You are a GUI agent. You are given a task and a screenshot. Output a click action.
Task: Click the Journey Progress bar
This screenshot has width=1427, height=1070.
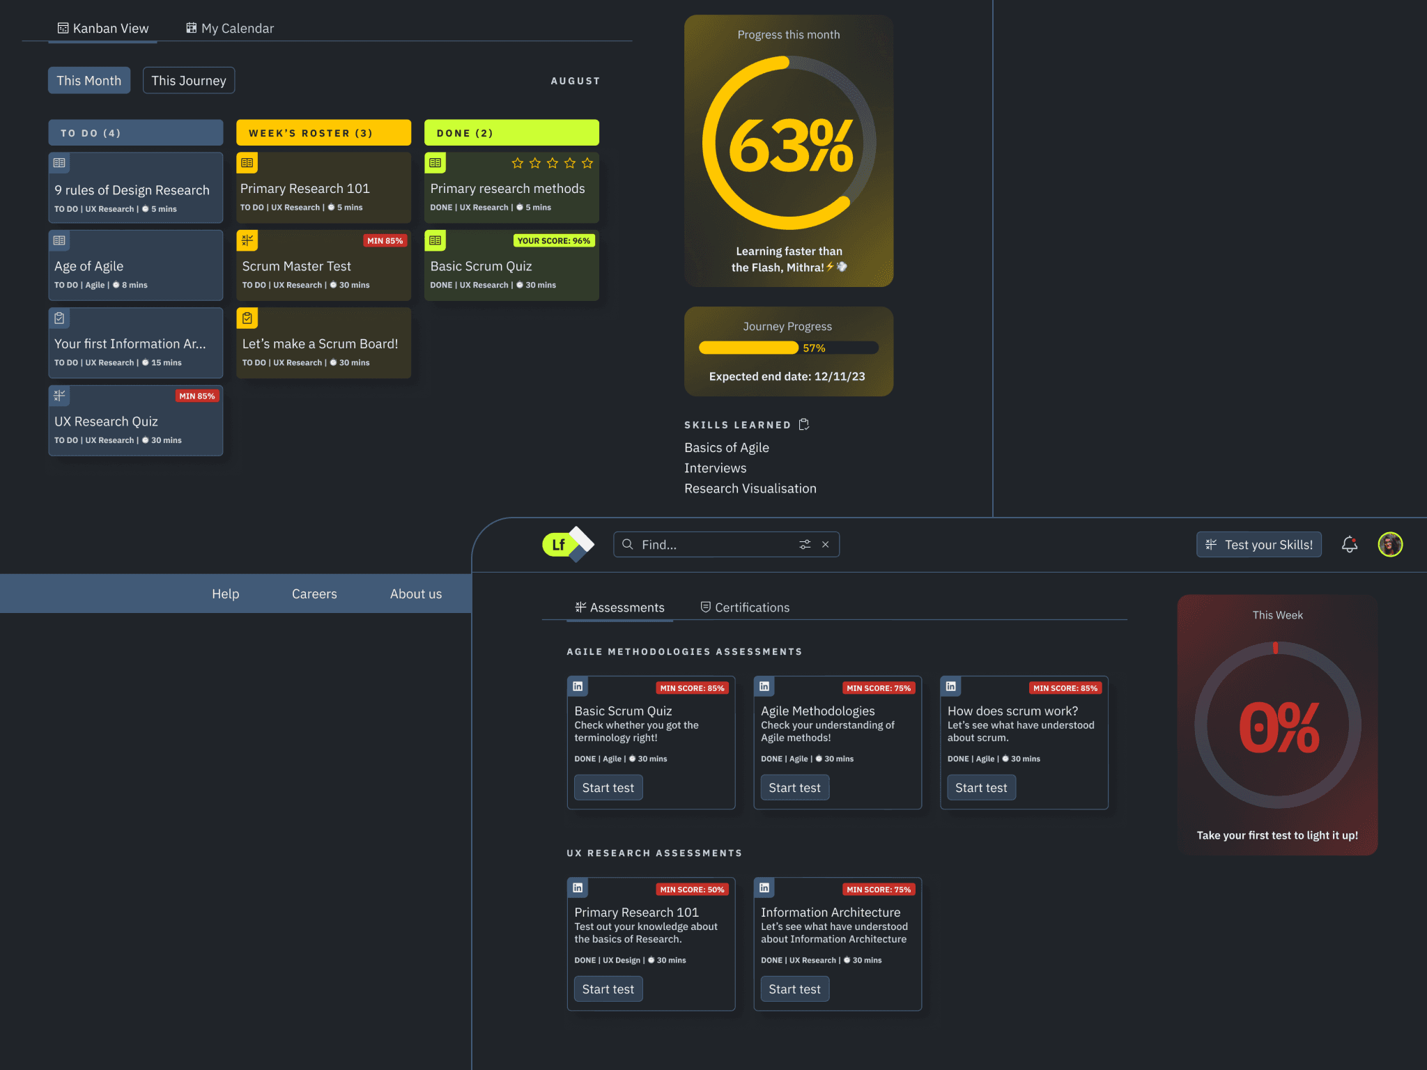pos(788,348)
